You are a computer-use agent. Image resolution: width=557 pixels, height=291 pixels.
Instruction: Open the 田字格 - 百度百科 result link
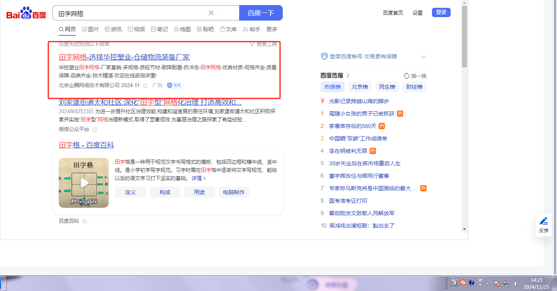[86, 145]
